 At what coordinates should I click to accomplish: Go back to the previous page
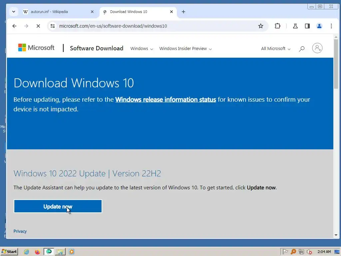[x=14, y=26]
